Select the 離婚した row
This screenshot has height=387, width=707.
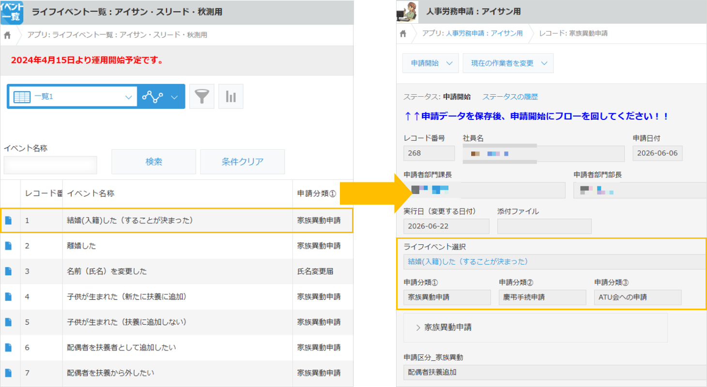177,246
